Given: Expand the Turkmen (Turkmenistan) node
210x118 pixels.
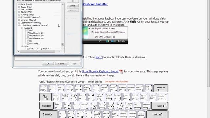Looking at the screenshot, I should point(19,17).
